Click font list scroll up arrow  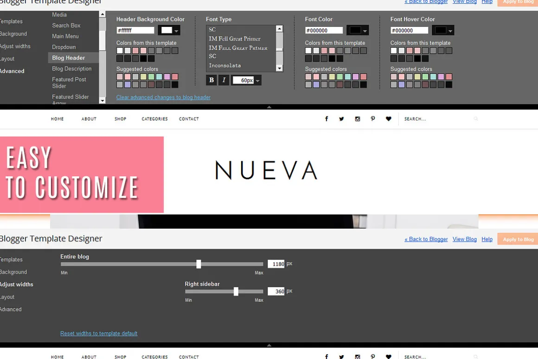[x=279, y=28]
